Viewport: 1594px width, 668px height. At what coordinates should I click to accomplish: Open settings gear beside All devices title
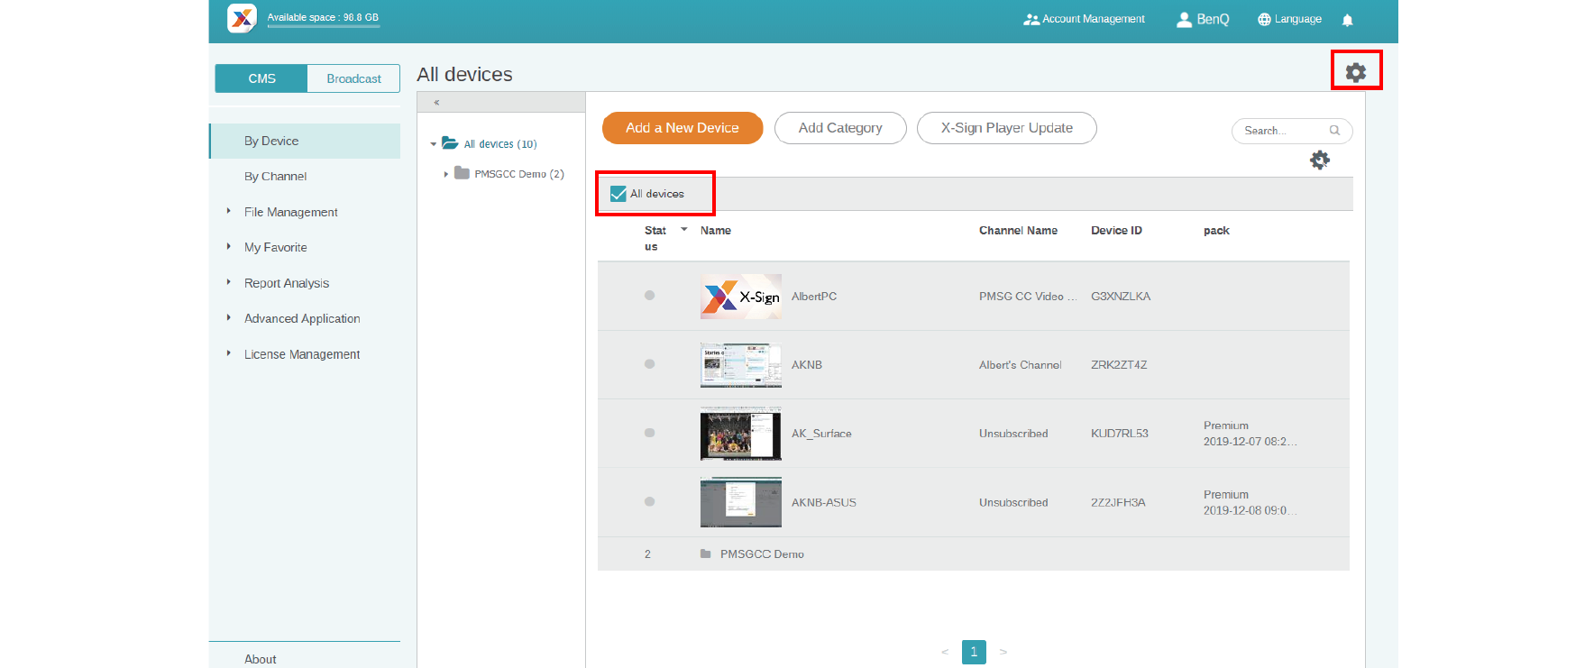point(1355,72)
